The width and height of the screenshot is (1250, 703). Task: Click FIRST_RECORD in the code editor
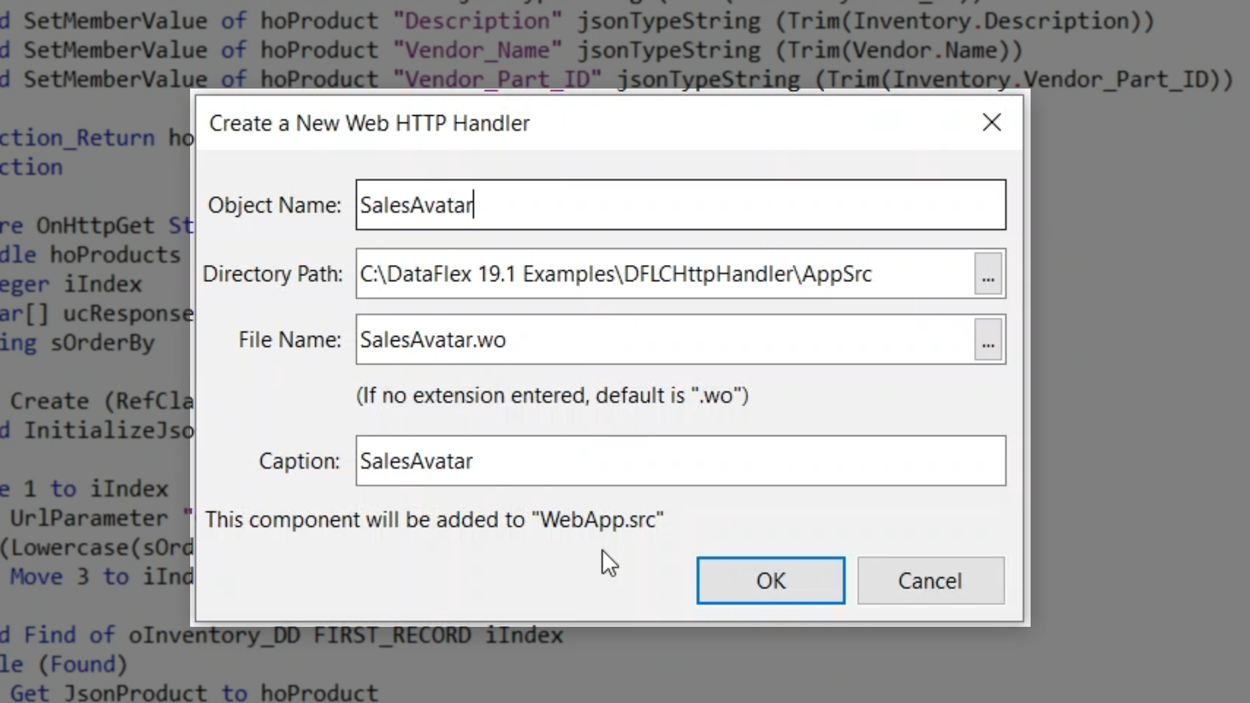coord(392,635)
